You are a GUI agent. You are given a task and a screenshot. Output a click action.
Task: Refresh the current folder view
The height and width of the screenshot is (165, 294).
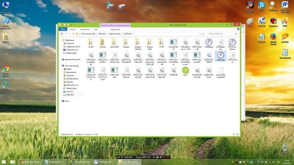click(203, 34)
